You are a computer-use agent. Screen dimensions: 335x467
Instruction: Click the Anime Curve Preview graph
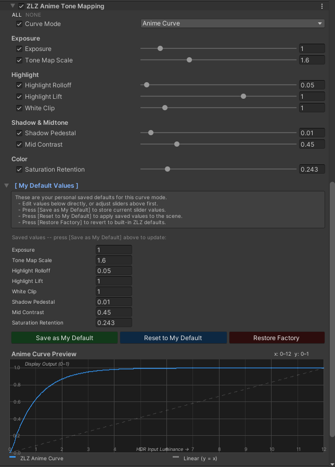tap(167, 406)
